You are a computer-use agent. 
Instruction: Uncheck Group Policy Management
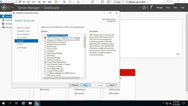45,62
